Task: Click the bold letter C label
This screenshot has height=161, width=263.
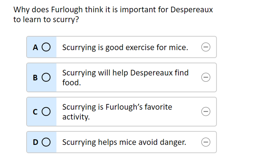Action: tap(35, 112)
